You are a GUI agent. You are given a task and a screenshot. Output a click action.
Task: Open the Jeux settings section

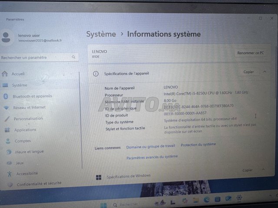(x=20, y=163)
